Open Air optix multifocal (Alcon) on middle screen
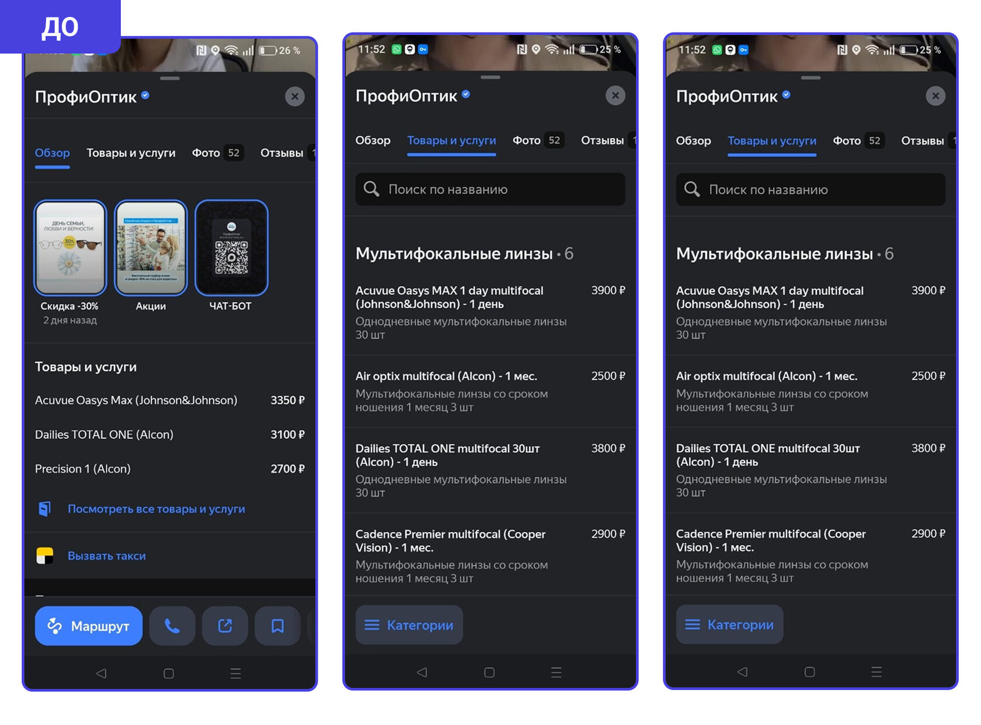 coord(491,391)
